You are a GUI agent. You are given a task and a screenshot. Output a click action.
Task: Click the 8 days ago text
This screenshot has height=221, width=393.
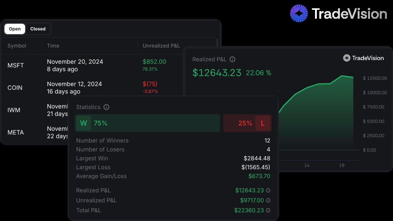pyautogui.click(x=62, y=69)
